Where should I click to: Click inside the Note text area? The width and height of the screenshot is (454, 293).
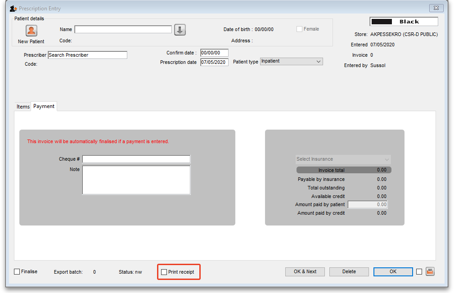click(x=136, y=180)
